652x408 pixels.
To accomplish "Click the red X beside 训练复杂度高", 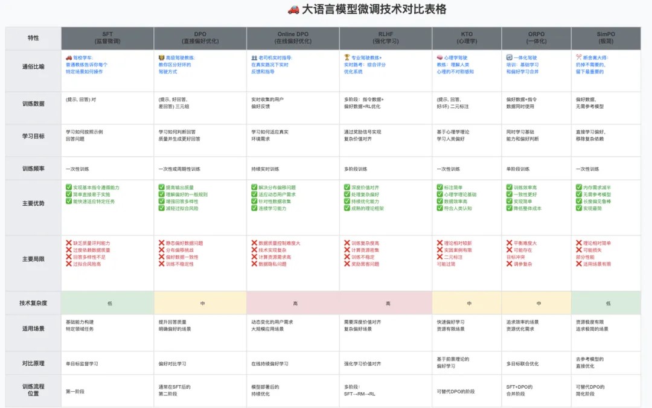I will (x=347, y=243).
